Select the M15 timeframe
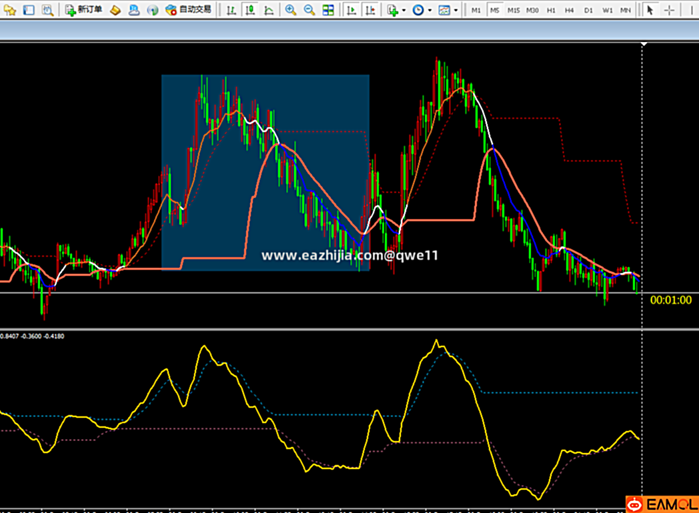Viewport: 699px width, 513px height. click(513, 10)
